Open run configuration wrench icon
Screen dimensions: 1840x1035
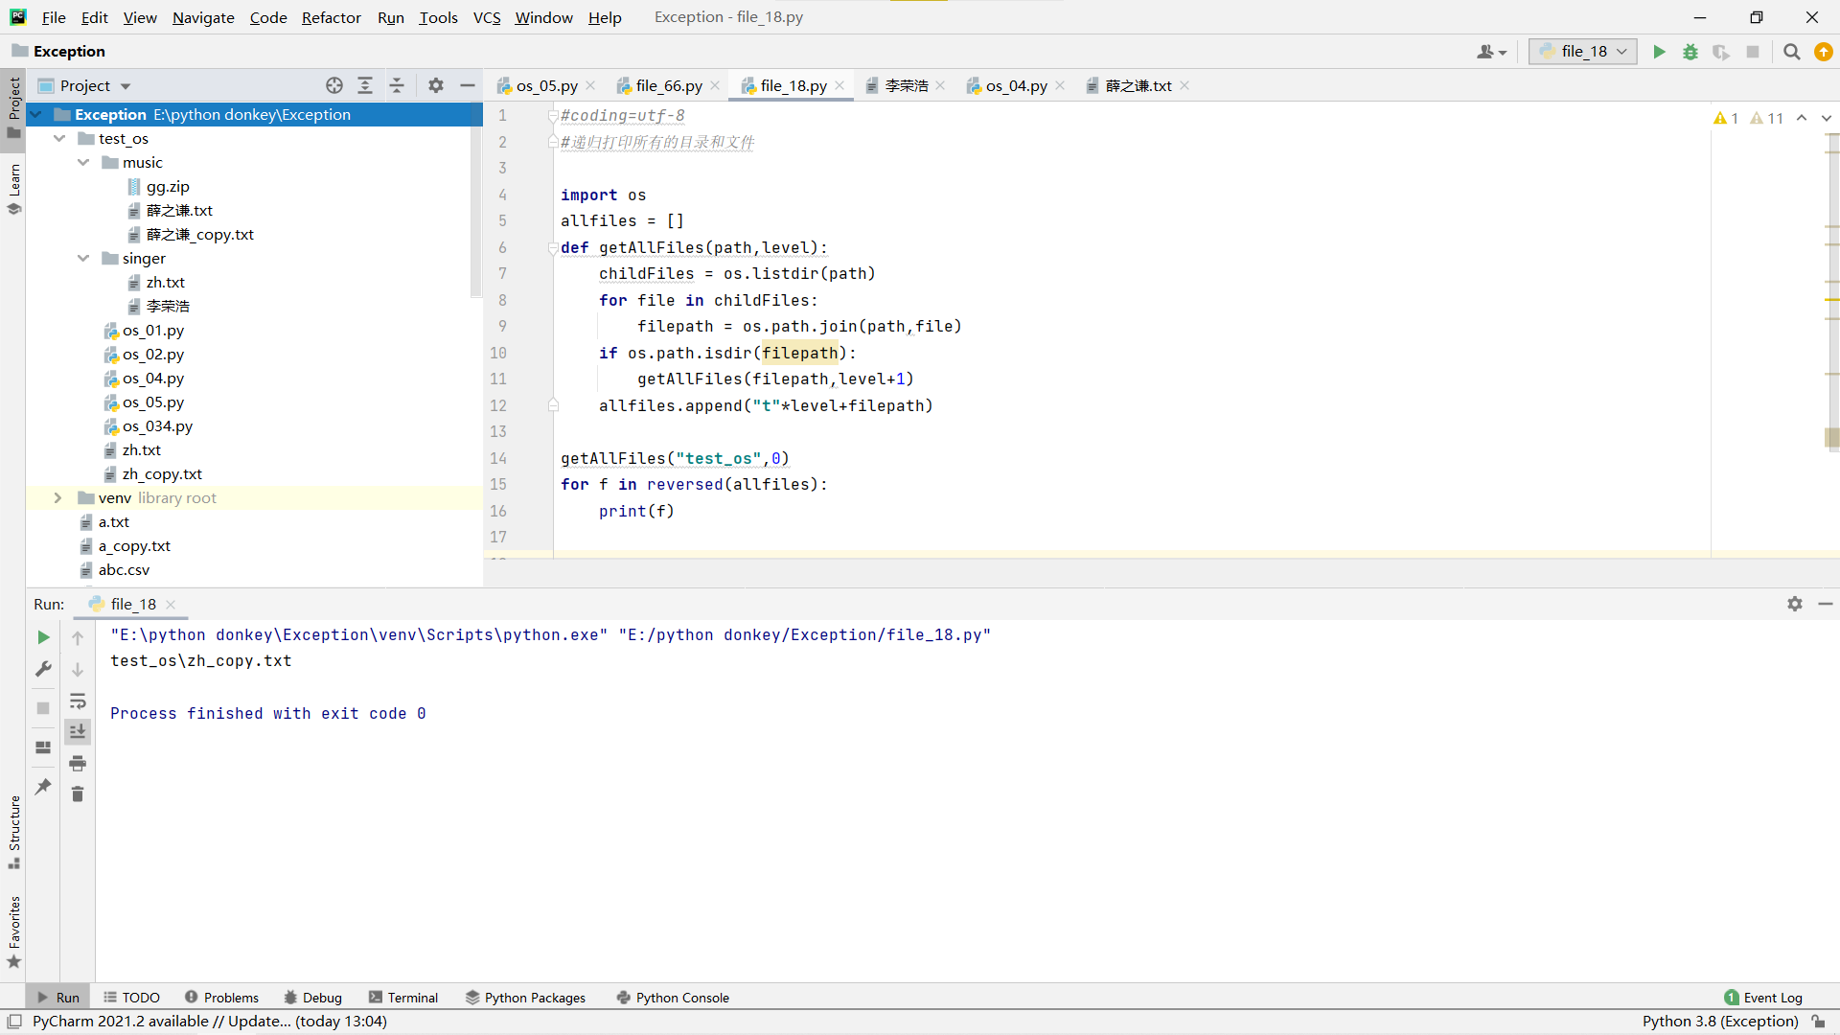43,669
